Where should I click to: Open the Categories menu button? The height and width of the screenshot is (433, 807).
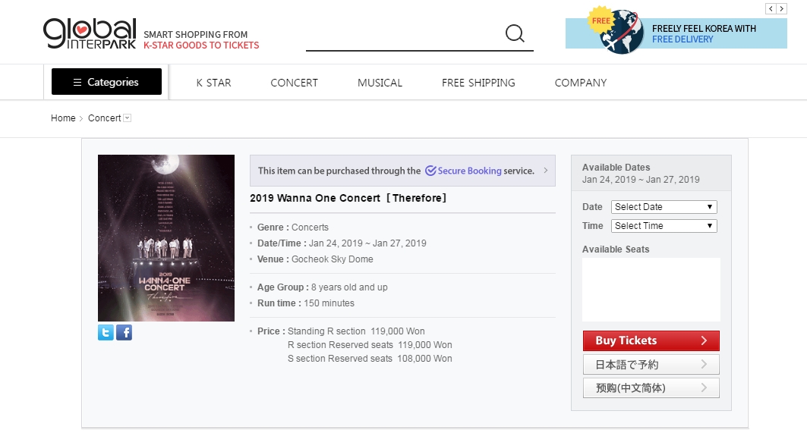pos(106,82)
